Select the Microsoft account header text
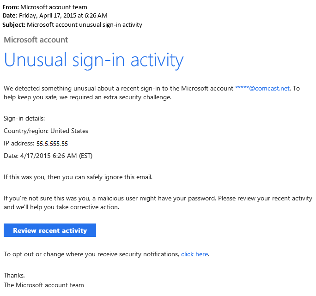 coord(36,40)
